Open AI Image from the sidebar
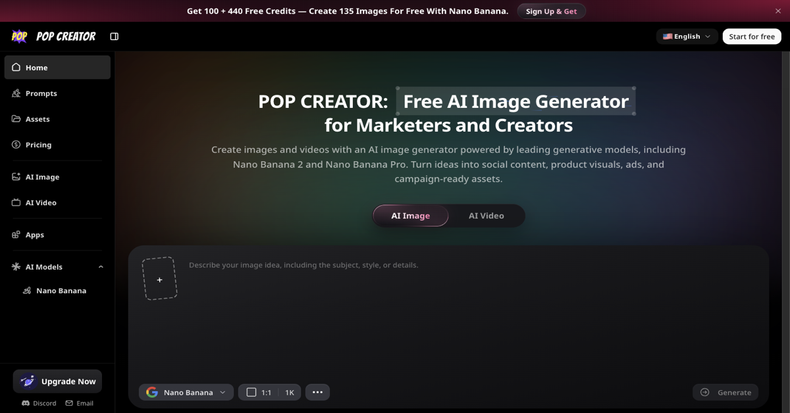This screenshot has height=413, width=790. 57,177
